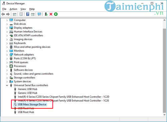This screenshot has height=122, width=167.
Task: Click the Computer category icon
Action: (11, 20)
